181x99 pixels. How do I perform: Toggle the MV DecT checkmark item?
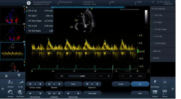[x=163, y=22]
